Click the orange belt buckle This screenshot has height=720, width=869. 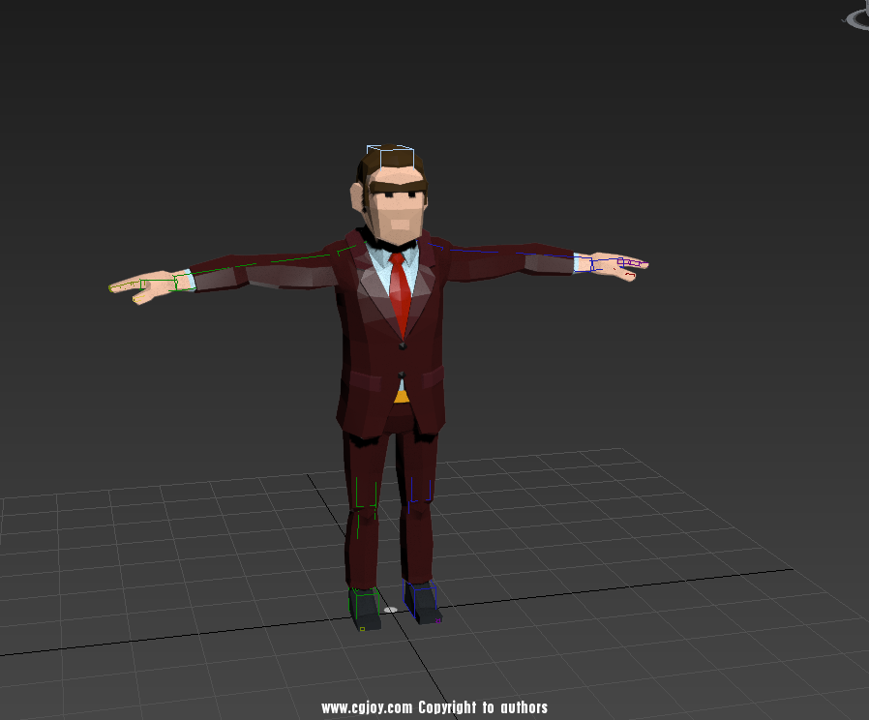pyautogui.click(x=401, y=395)
